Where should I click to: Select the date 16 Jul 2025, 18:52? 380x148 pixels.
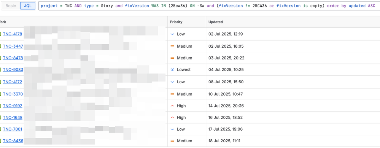pyautogui.click(x=226, y=117)
